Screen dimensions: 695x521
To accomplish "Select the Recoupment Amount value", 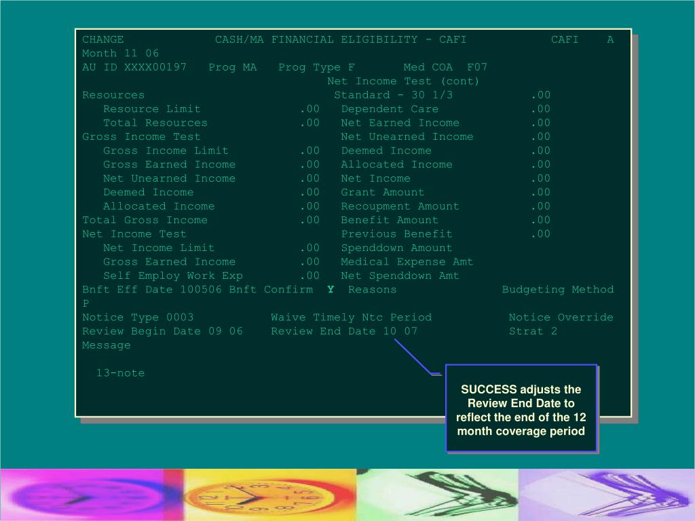I will pos(541,206).
